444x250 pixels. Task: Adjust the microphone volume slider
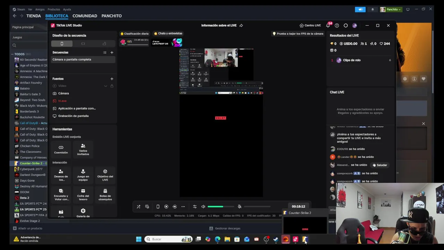click(x=257, y=207)
